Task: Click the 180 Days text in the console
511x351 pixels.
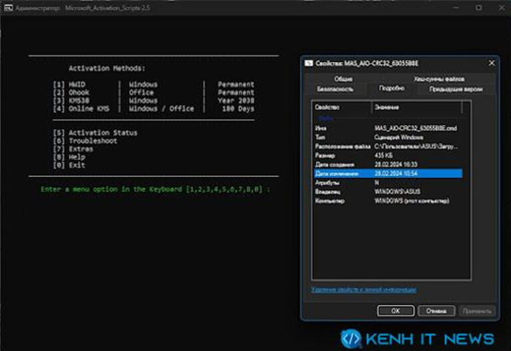Action: tap(238, 109)
